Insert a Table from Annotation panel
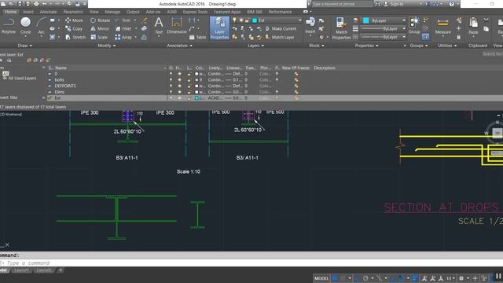Screen dimensions: 503x283 [x=197, y=37]
